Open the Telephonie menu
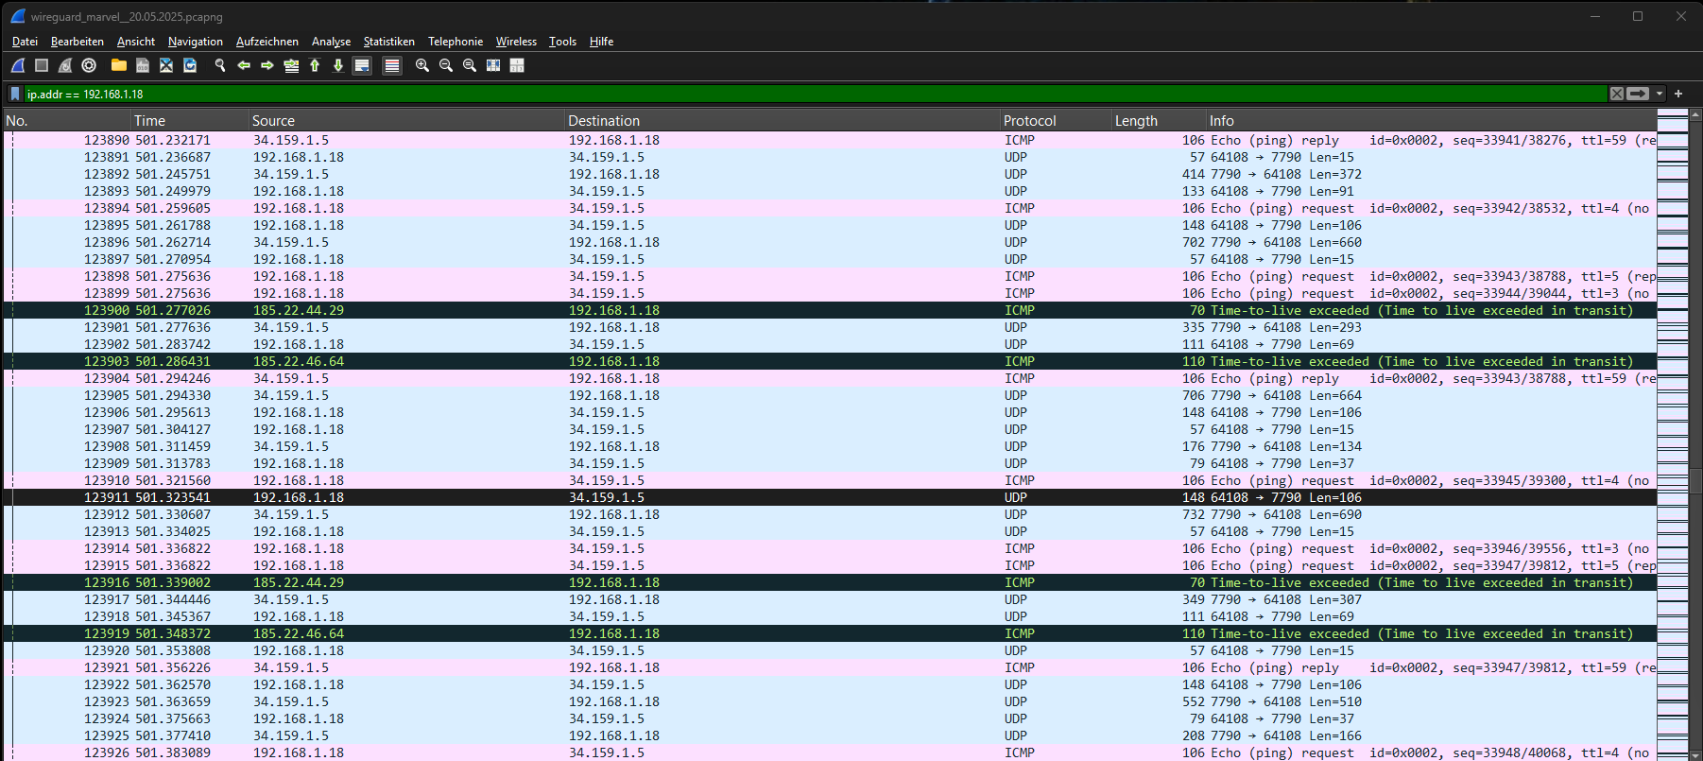 [x=456, y=42]
